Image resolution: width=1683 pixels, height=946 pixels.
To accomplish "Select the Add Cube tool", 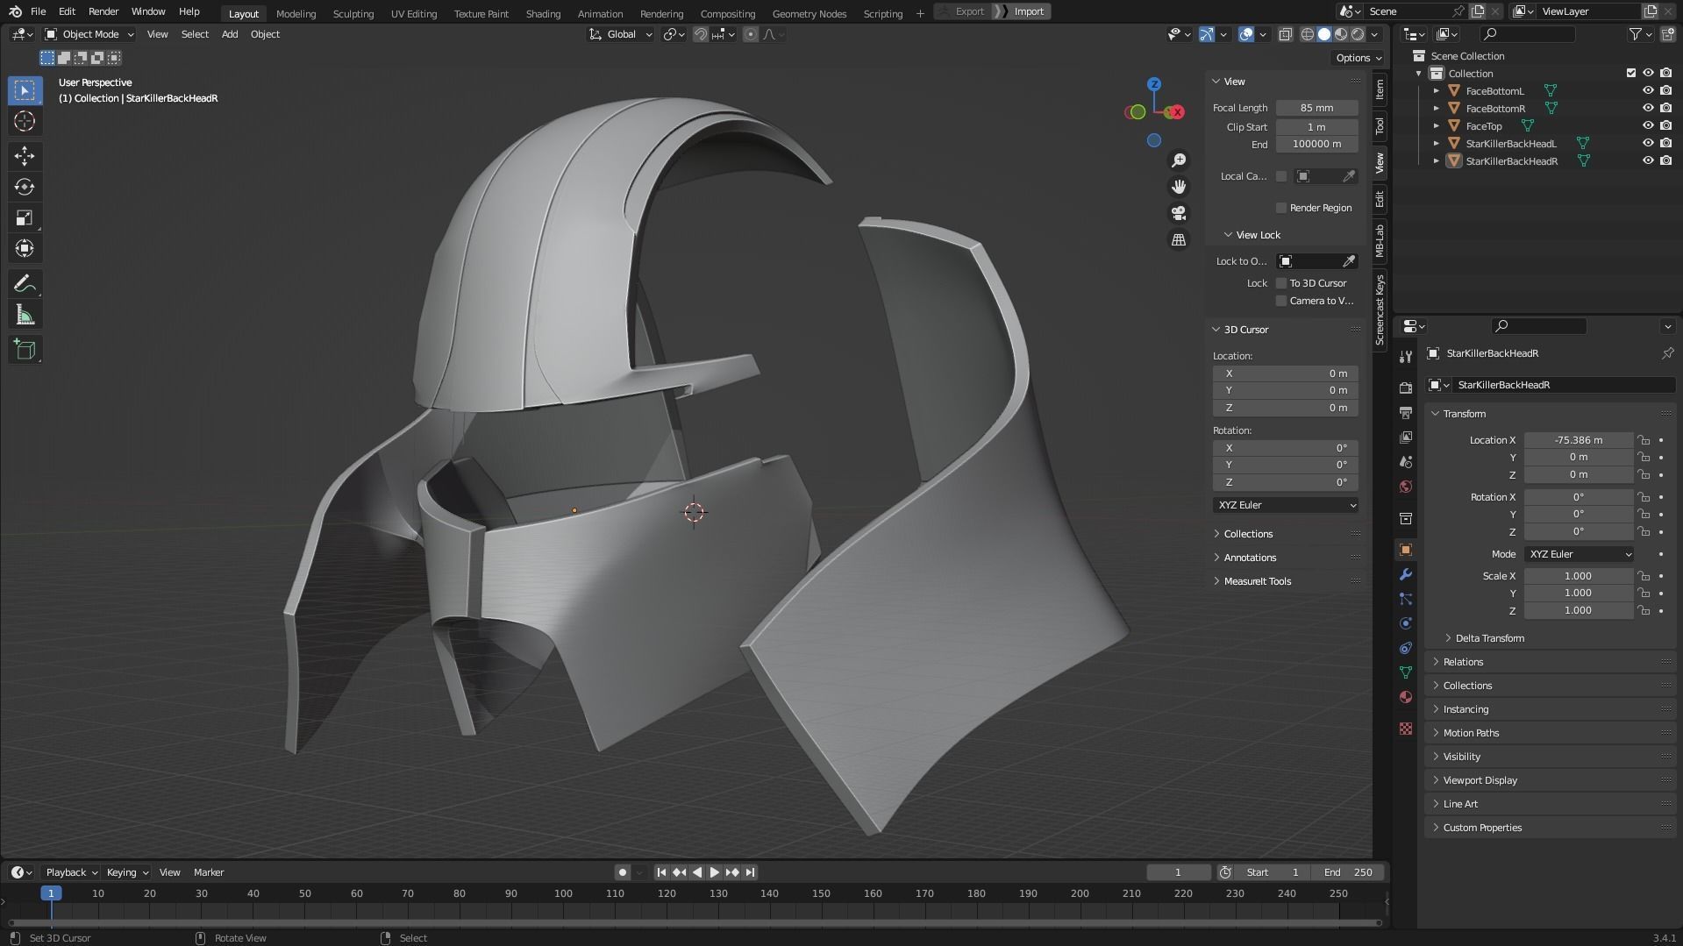I will click(x=25, y=350).
